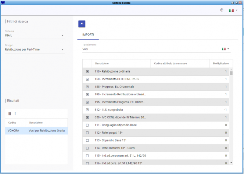Image resolution: width=244 pixels, height=174 pixels.
Task: Open the Gruppo dropdown Retribuzione per Part-Time
Action: (35, 49)
